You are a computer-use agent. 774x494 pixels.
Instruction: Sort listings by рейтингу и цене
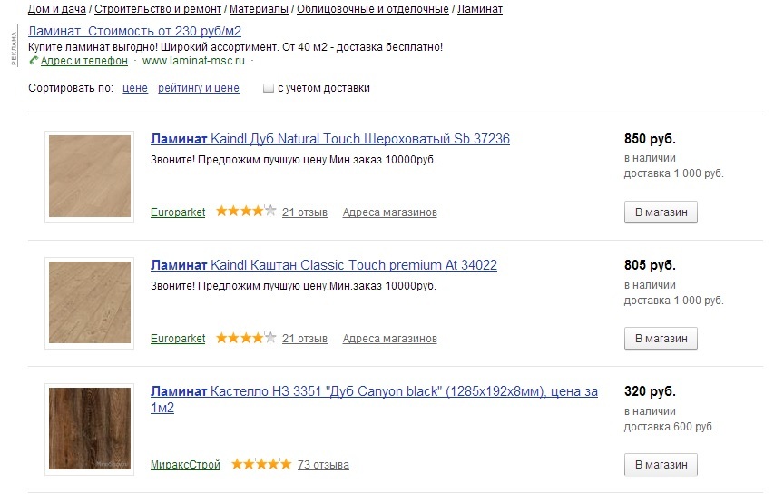199,88
